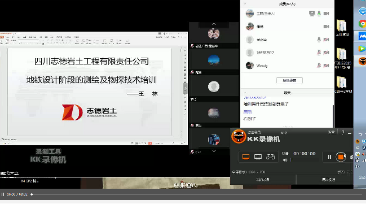This screenshot has width=366, height=204.
Task: Click the login text above KK录像机 title
Action: (x=254, y=132)
